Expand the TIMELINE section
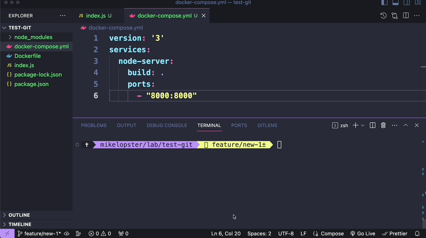Viewport: 426px width, 238px height. (36, 224)
